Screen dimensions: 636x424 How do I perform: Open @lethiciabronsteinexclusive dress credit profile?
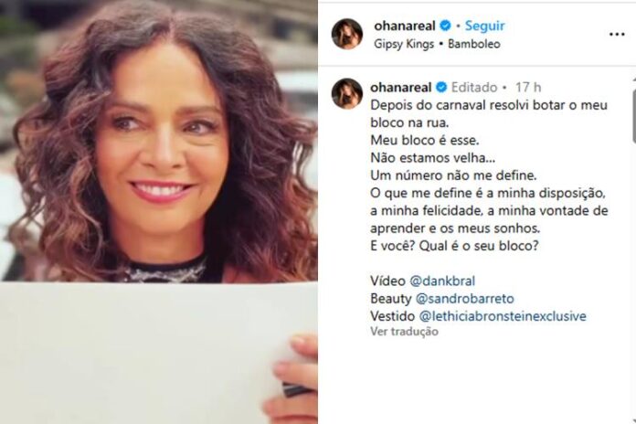(x=503, y=316)
